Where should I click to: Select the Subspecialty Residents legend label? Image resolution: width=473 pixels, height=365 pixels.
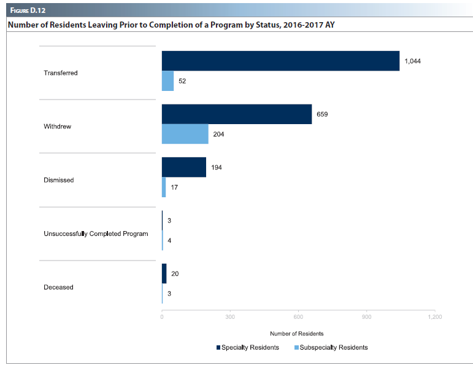point(334,348)
